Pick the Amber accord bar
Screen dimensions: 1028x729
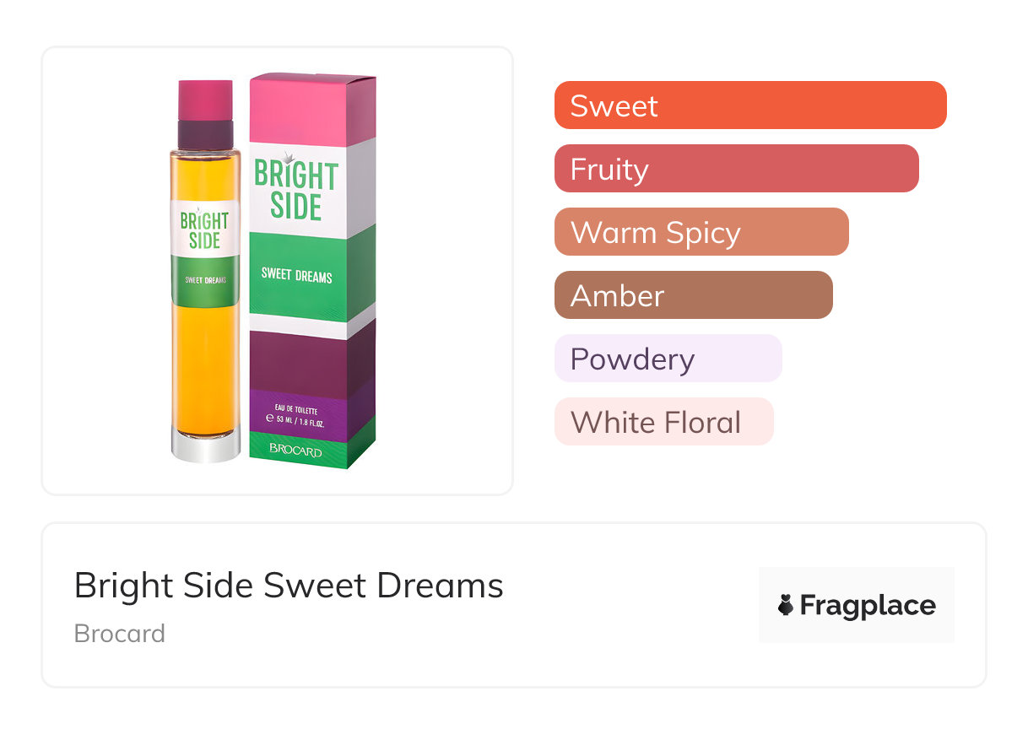pyautogui.click(x=693, y=295)
